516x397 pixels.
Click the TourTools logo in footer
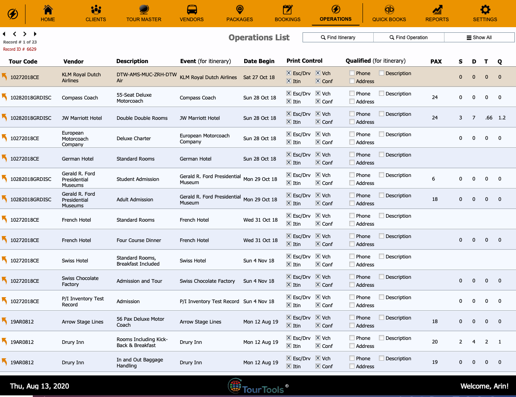tap(258, 386)
